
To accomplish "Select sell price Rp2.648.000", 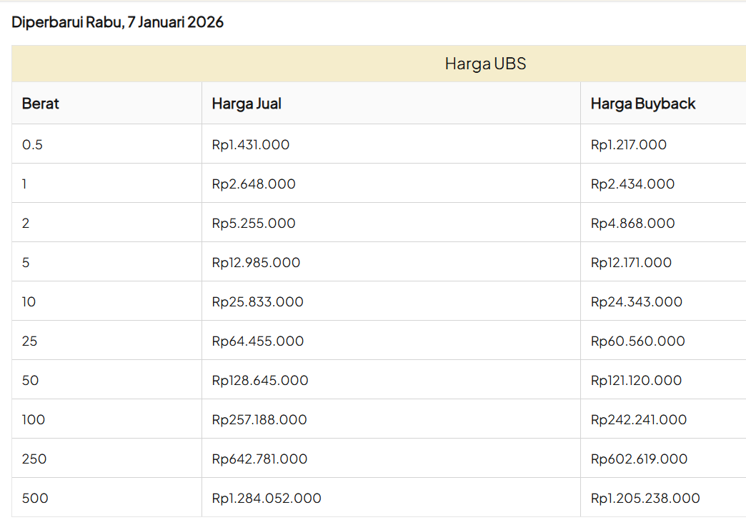I will pyautogui.click(x=254, y=184).
